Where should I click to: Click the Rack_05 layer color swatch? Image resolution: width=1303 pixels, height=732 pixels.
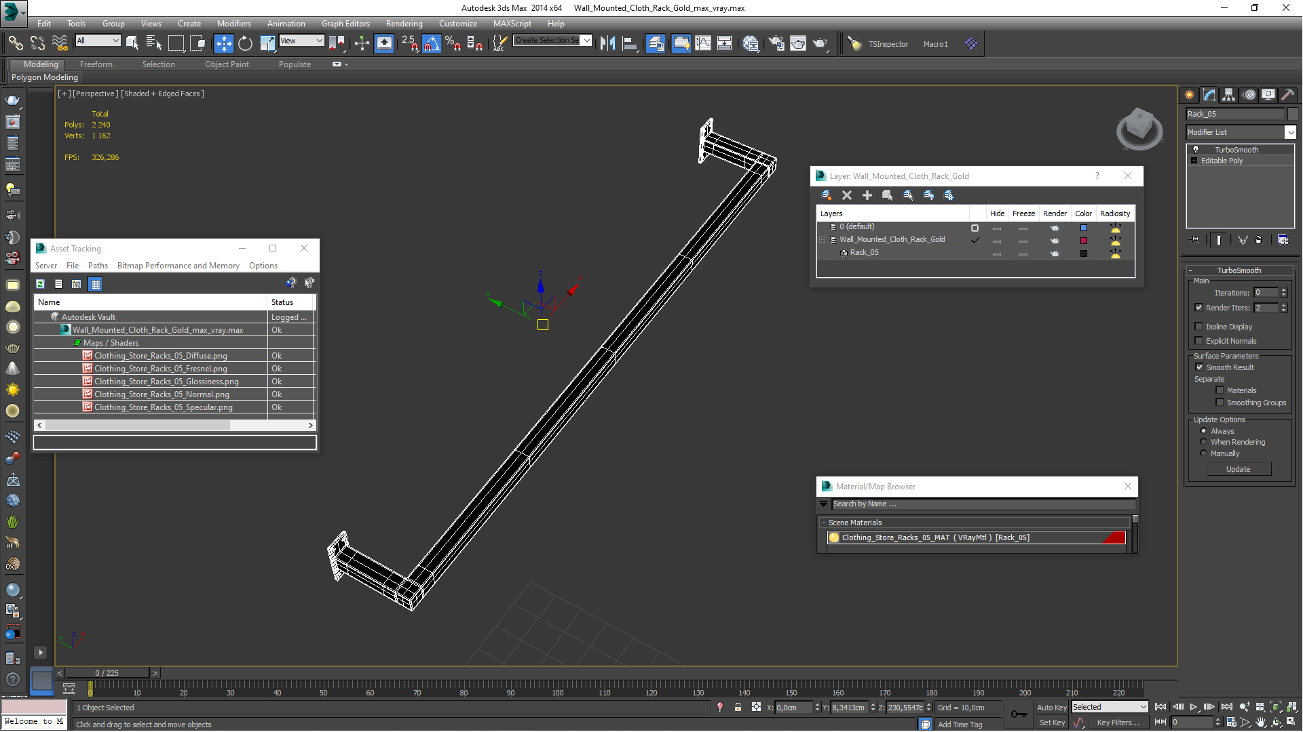pos(1084,253)
